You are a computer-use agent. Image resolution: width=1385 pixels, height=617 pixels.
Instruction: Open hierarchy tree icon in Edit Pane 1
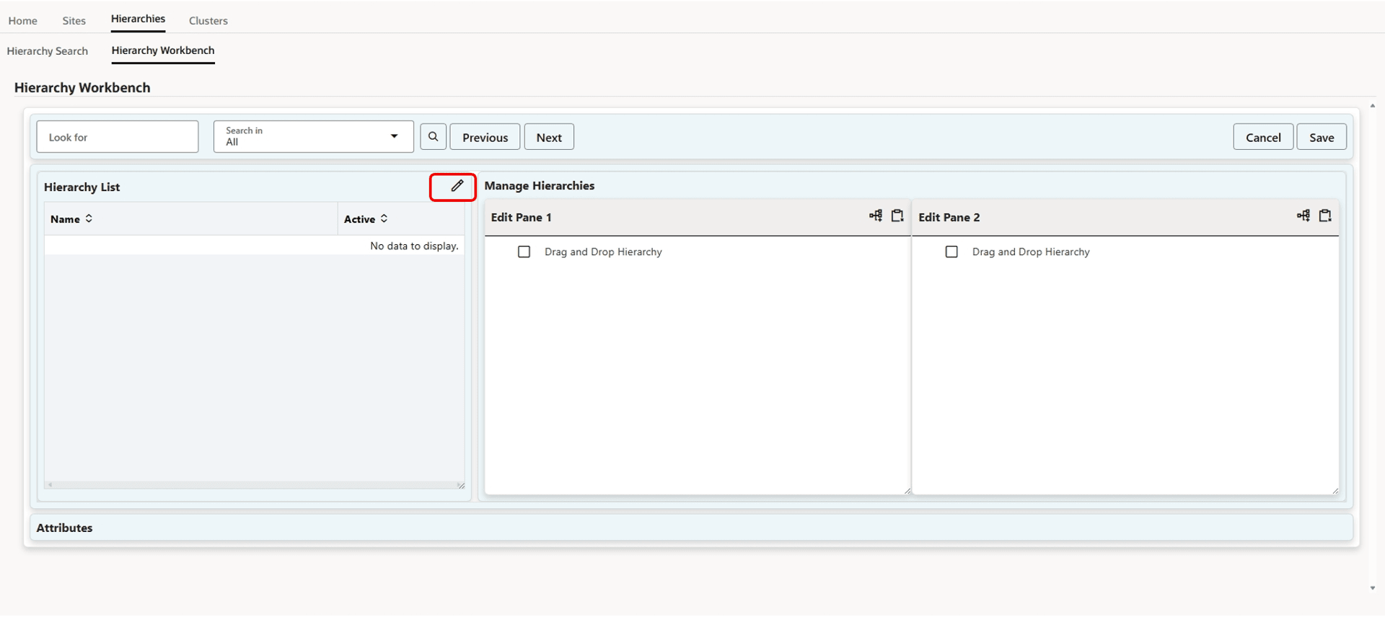(876, 216)
